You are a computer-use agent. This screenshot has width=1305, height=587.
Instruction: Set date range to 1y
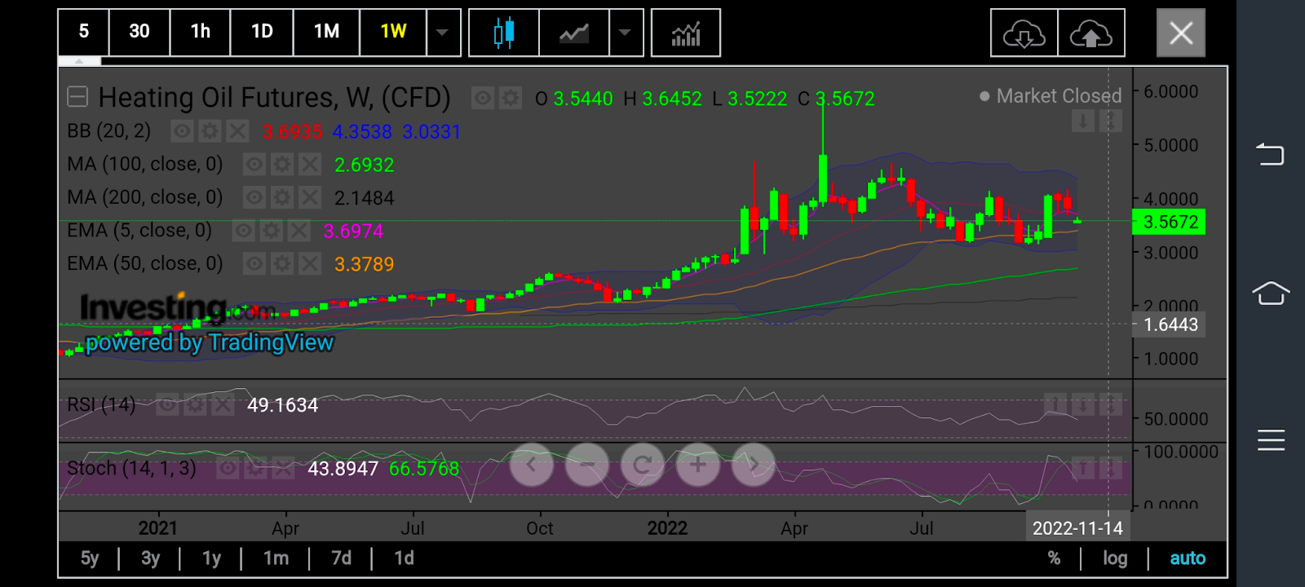[212, 558]
